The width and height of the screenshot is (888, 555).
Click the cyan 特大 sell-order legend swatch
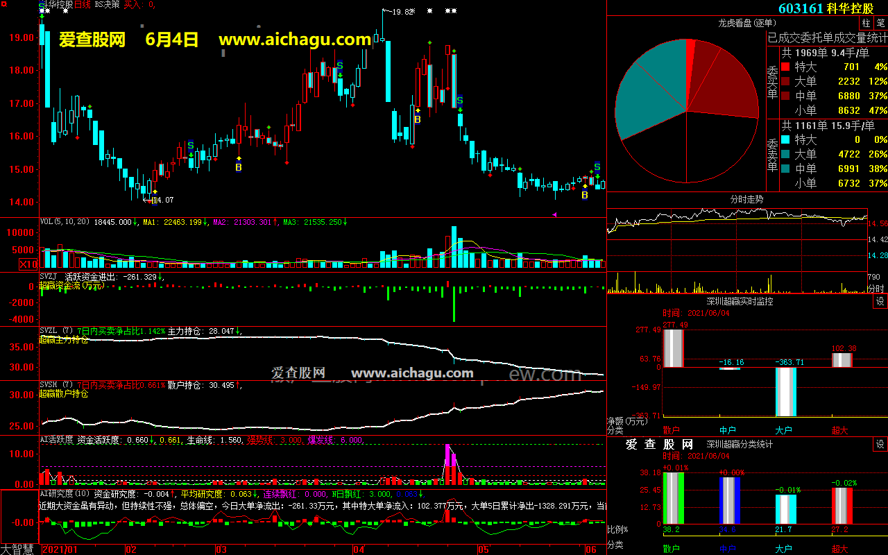[785, 140]
